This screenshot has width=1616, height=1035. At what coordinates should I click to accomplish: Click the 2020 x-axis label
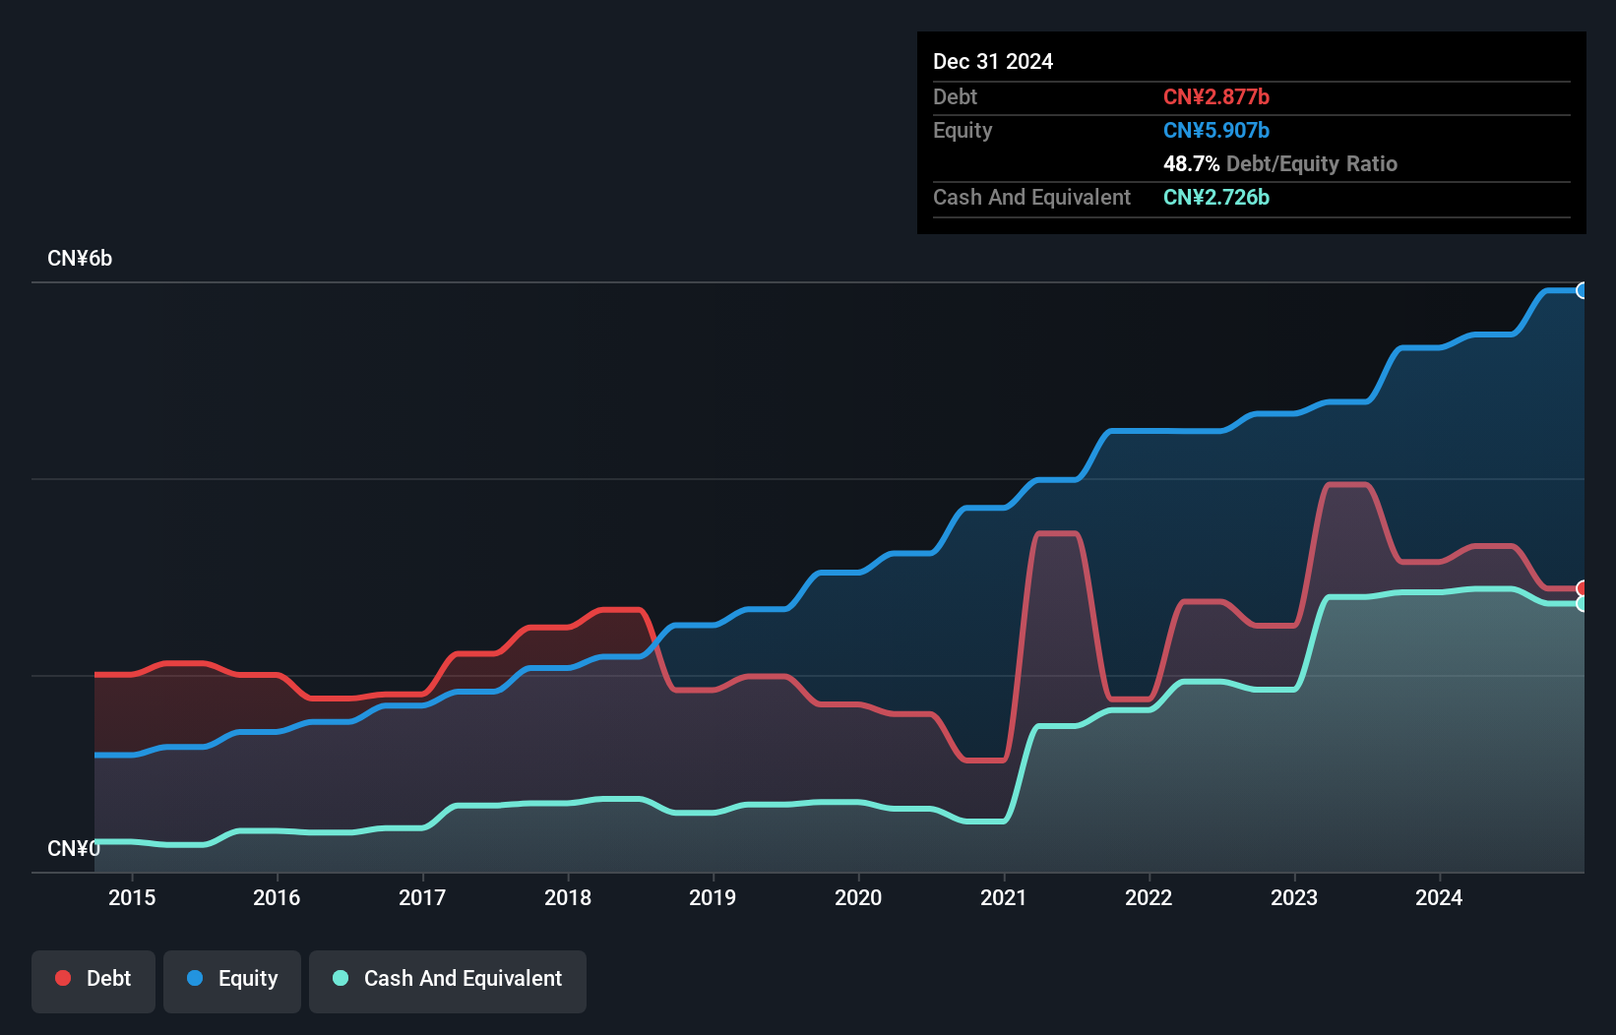pos(858,897)
